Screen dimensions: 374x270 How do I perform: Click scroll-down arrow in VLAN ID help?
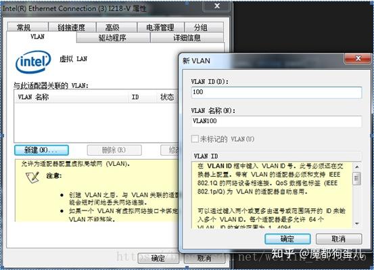click(x=357, y=223)
